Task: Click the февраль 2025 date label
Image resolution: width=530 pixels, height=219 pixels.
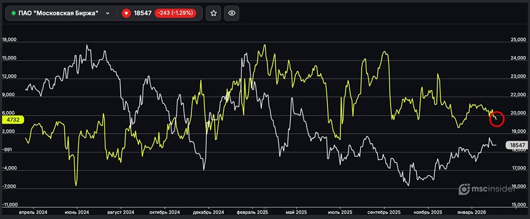Action: coord(252,212)
